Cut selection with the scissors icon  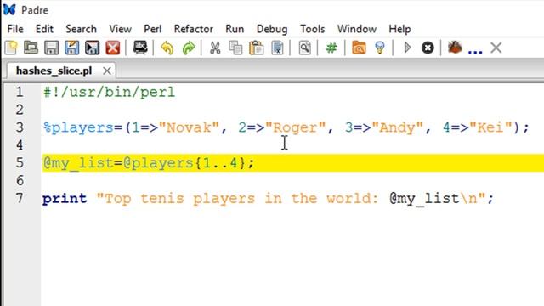(x=215, y=48)
